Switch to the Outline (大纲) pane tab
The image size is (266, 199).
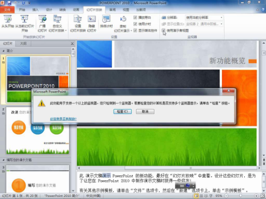tap(23, 44)
